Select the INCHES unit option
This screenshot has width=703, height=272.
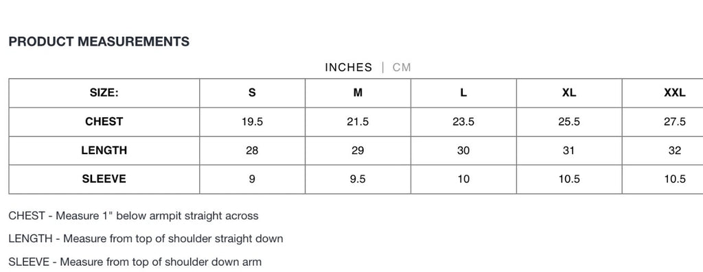[x=348, y=68]
